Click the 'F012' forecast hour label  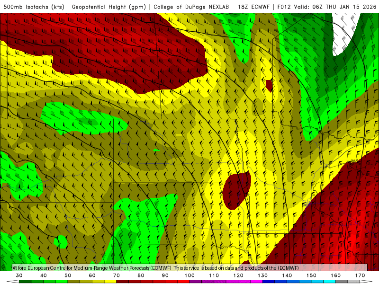[x=284, y=7]
